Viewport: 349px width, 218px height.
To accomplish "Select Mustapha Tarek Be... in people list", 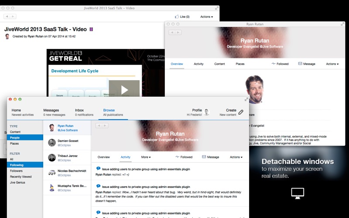I will click(x=67, y=188).
